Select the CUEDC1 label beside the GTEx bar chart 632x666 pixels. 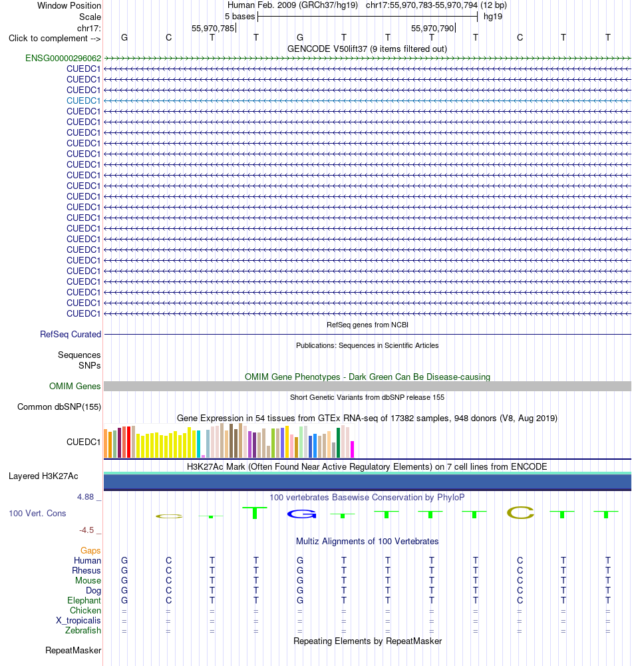click(84, 442)
